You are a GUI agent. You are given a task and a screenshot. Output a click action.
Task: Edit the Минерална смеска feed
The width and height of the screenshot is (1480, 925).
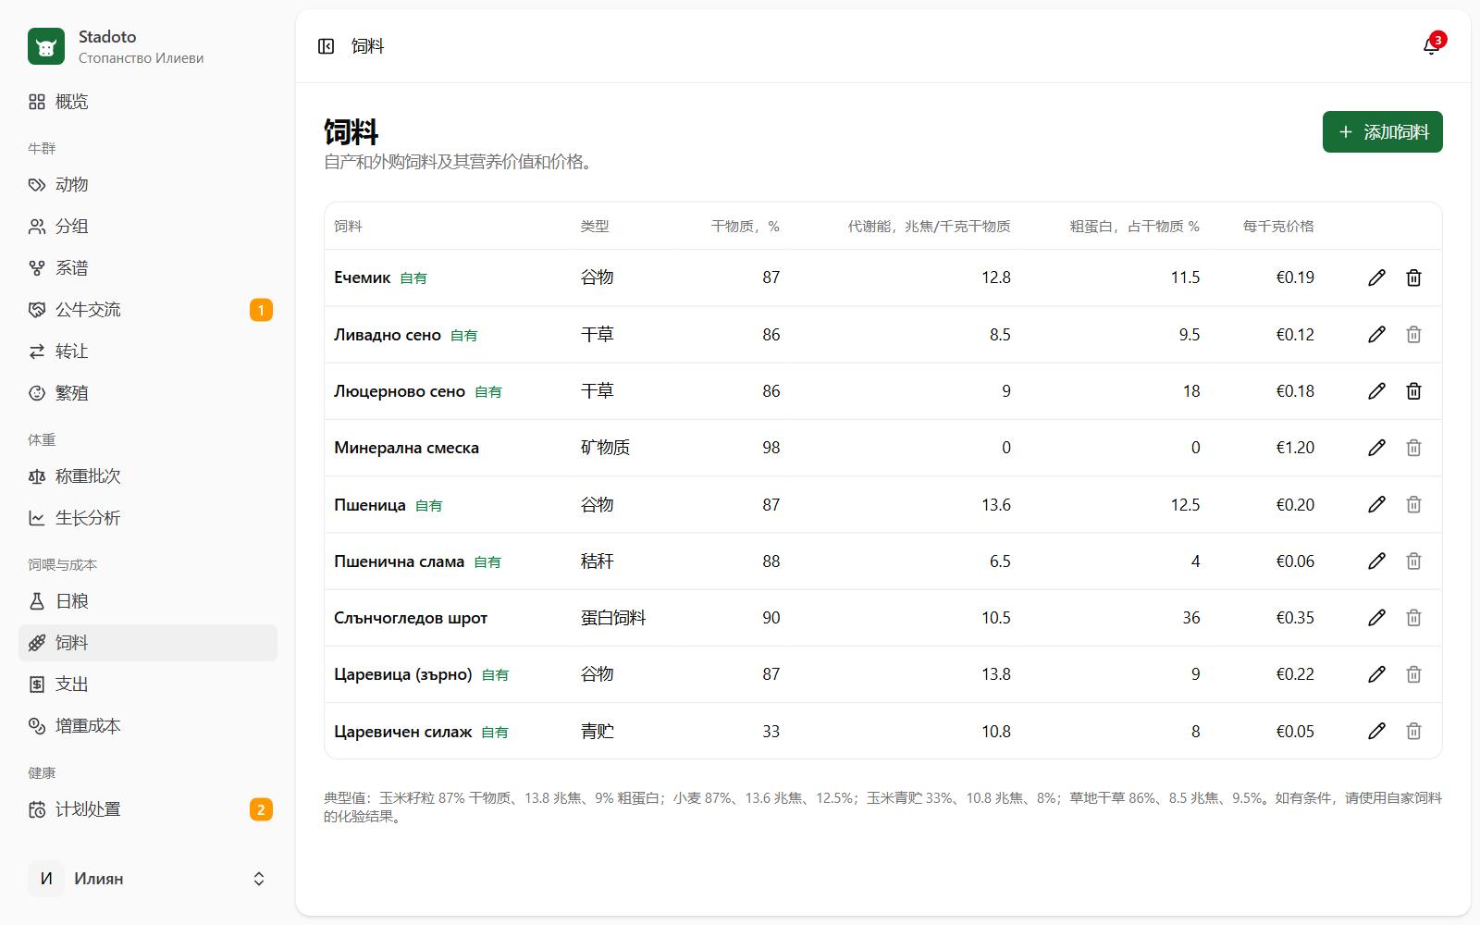click(x=1376, y=448)
